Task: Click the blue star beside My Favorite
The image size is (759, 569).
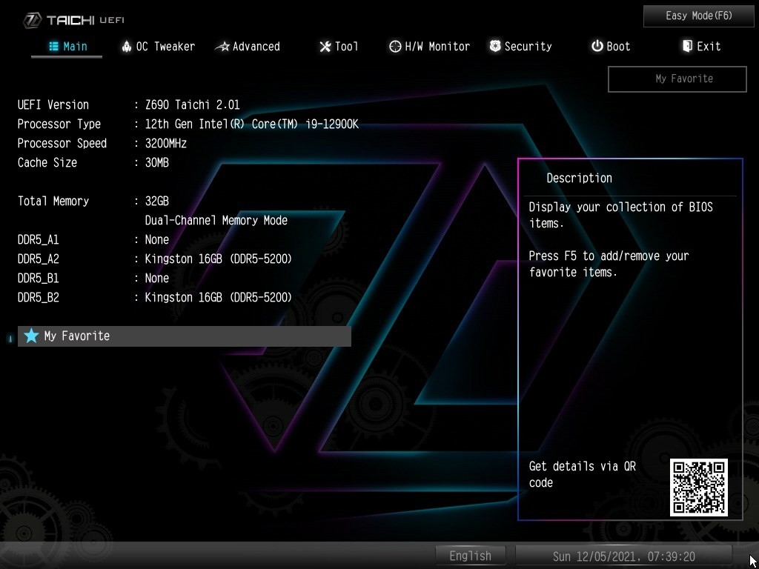Action: tap(31, 336)
